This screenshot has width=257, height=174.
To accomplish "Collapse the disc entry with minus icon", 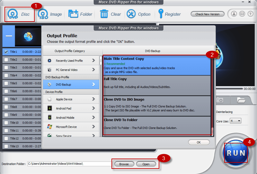I will 9,36.
